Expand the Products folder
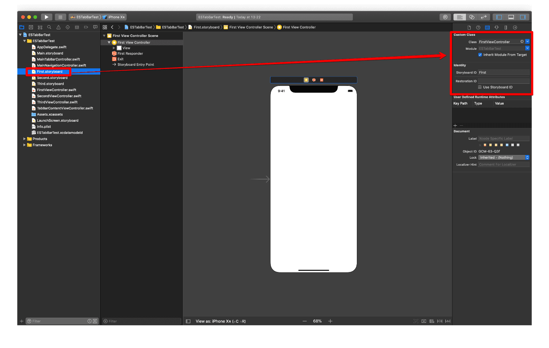Screen dimensions: 549x348 25,139
